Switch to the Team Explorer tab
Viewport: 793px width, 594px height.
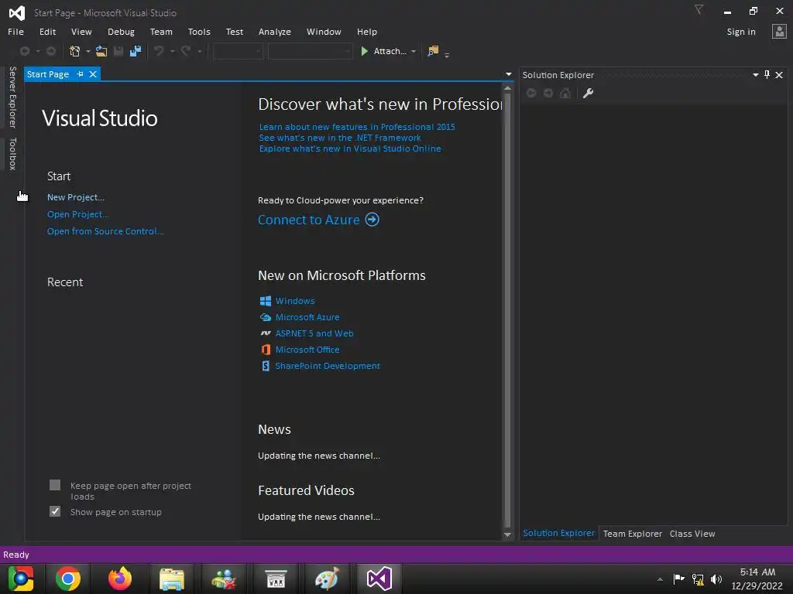click(x=632, y=534)
